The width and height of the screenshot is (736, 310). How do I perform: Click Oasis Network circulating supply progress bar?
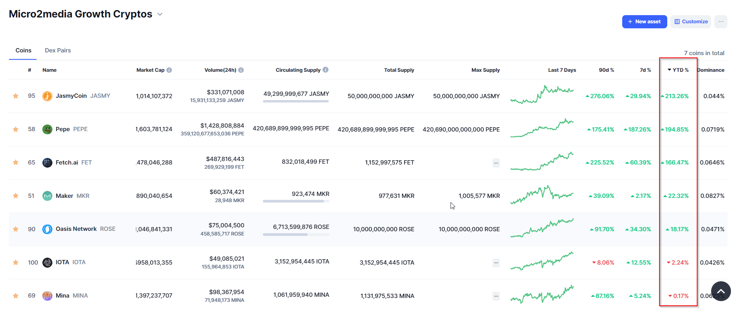296,235
